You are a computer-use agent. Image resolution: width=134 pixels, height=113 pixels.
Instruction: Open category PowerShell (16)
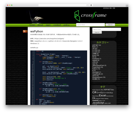pos(98,67)
